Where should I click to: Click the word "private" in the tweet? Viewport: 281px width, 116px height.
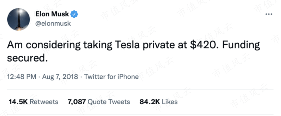[157, 45]
